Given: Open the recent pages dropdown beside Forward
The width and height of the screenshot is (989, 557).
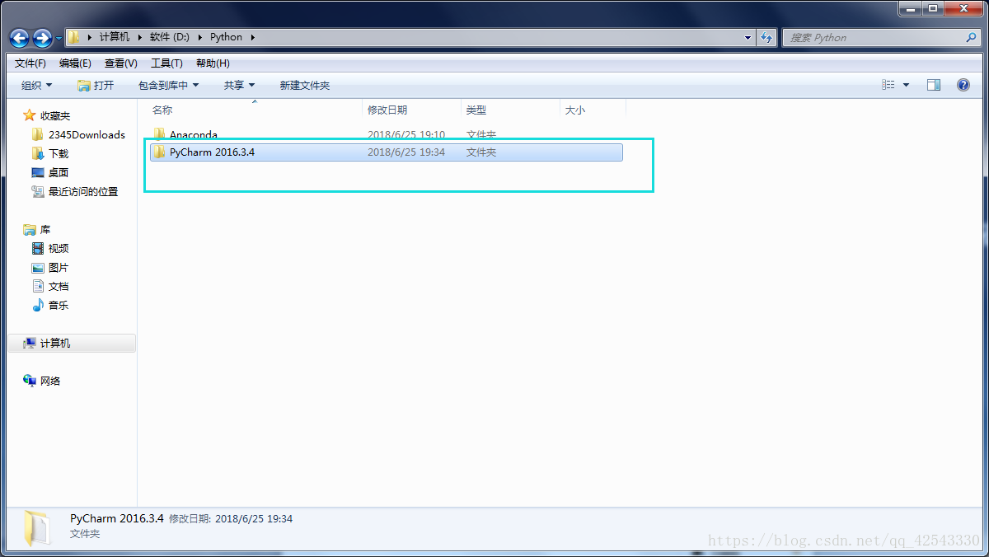Looking at the screenshot, I should click(x=59, y=38).
